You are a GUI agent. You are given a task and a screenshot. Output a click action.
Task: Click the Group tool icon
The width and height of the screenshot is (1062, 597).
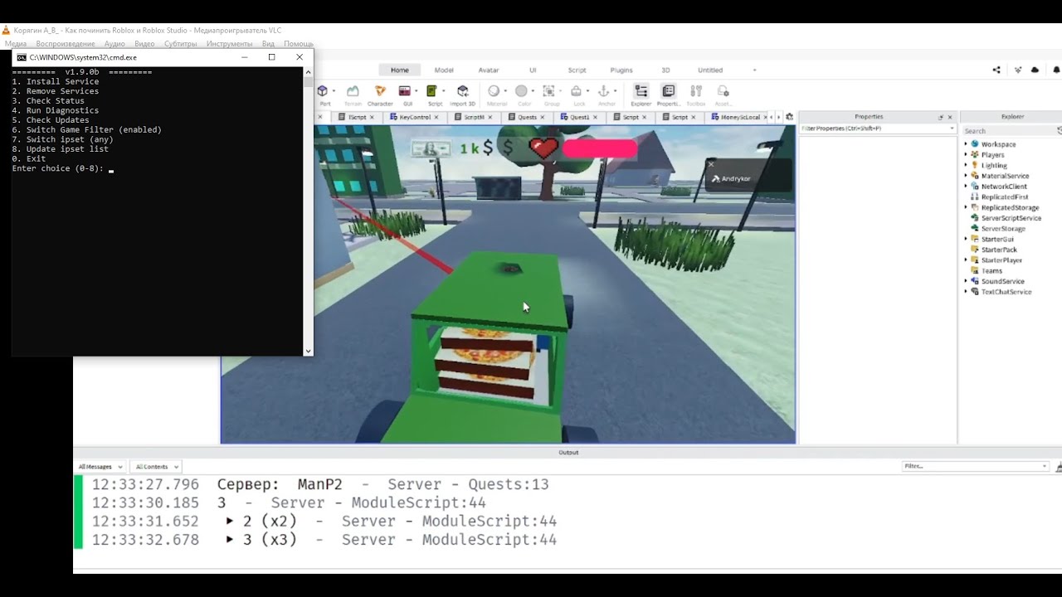pyautogui.click(x=548, y=91)
